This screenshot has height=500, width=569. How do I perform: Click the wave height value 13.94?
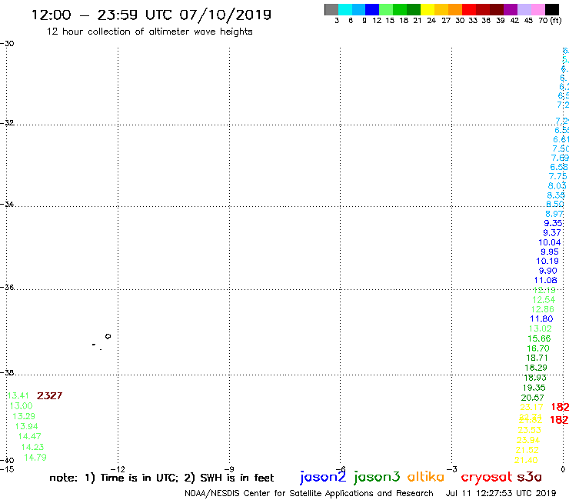[26, 426]
